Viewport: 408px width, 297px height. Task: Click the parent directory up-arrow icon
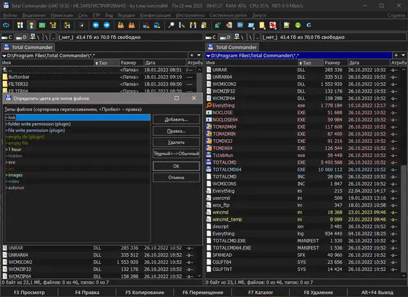(5, 70)
